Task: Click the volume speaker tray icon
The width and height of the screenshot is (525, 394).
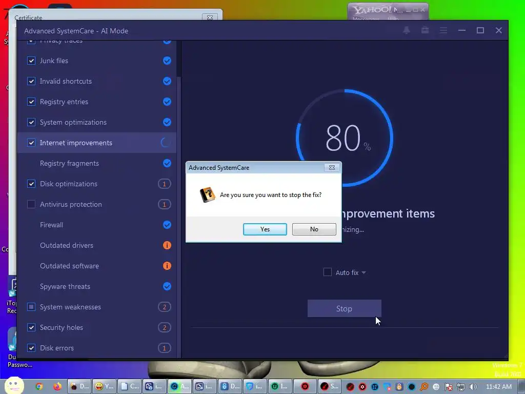Action: point(473,387)
